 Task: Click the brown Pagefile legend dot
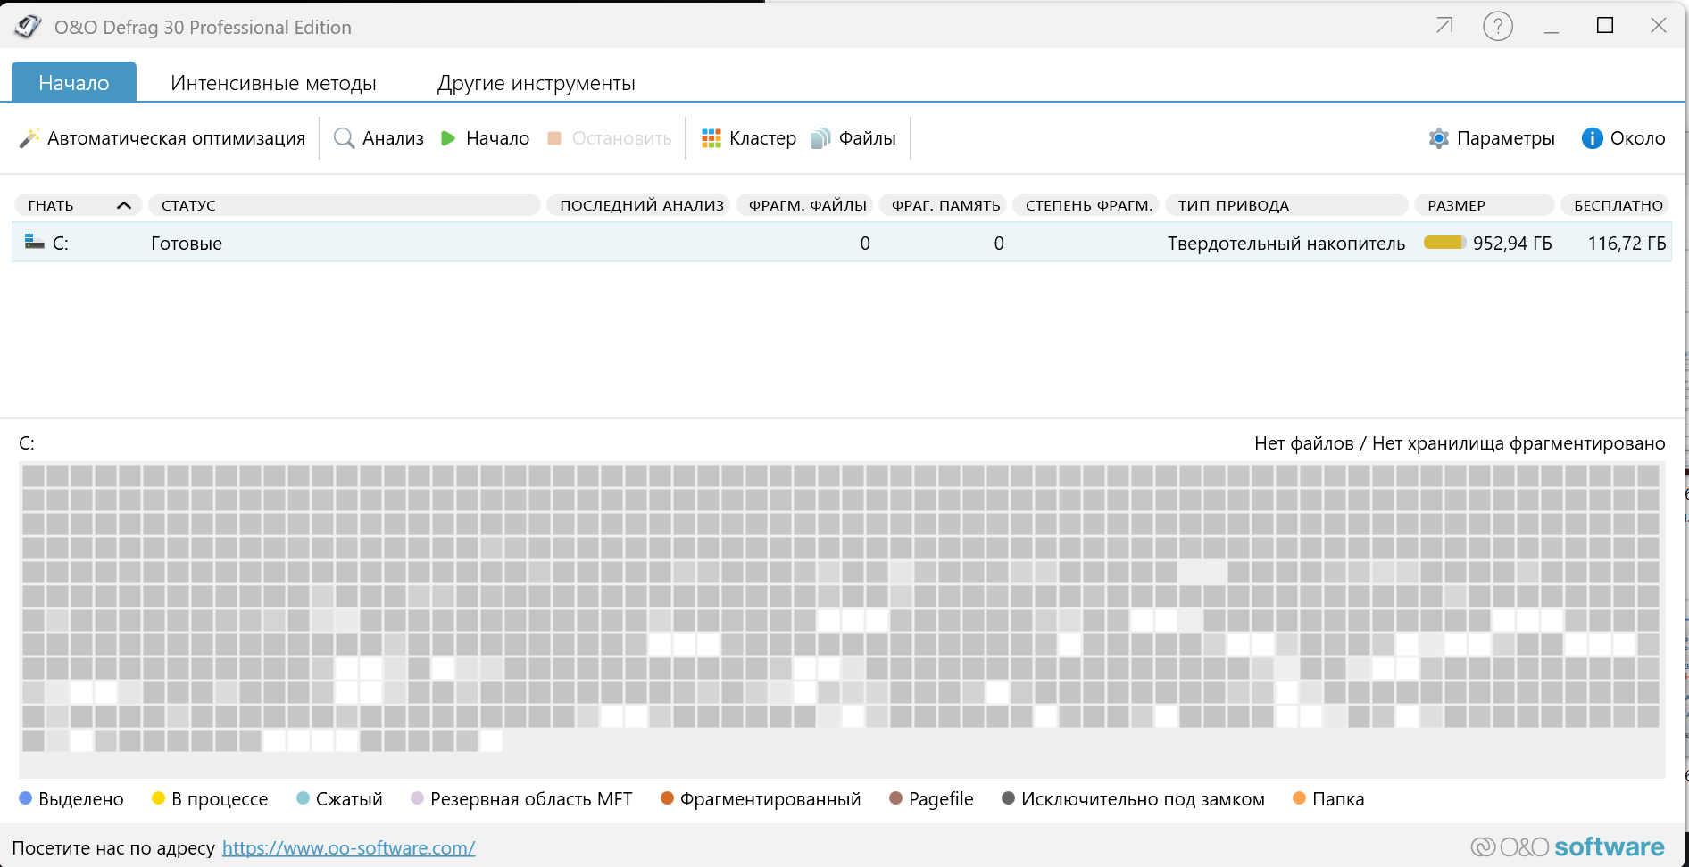(x=895, y=797)
